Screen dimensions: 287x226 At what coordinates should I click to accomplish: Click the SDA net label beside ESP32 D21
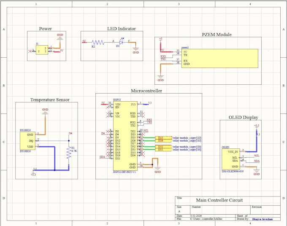pos(102,157)
